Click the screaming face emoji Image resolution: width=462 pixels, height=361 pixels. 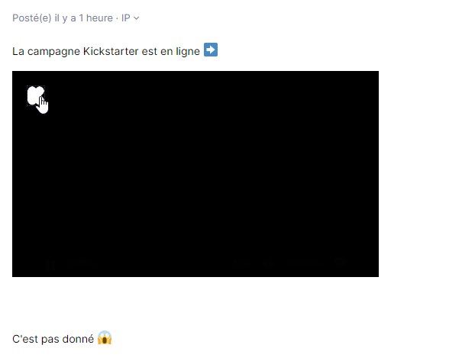[105, 337]
